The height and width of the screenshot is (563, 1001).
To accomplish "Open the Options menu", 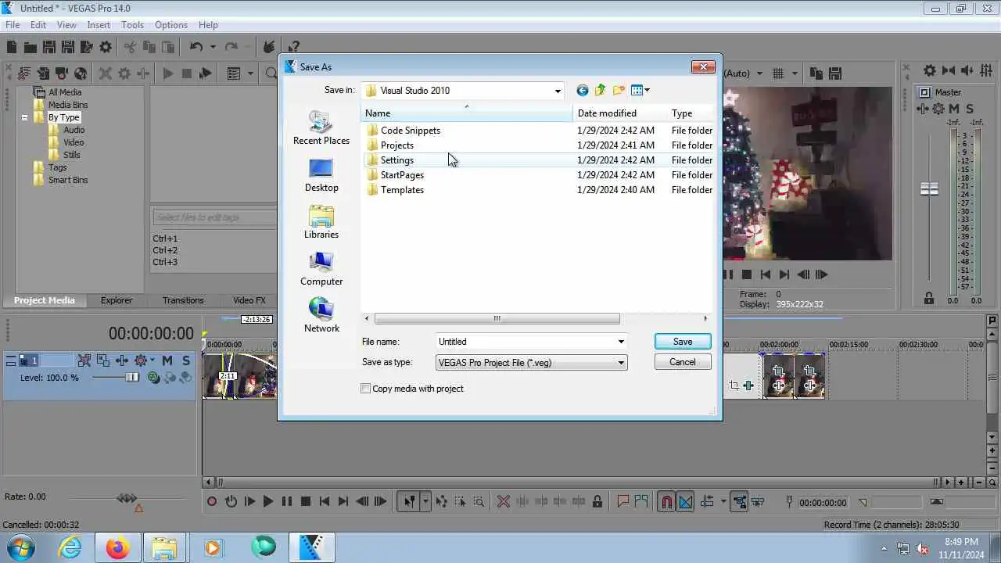I will point(170,25).
